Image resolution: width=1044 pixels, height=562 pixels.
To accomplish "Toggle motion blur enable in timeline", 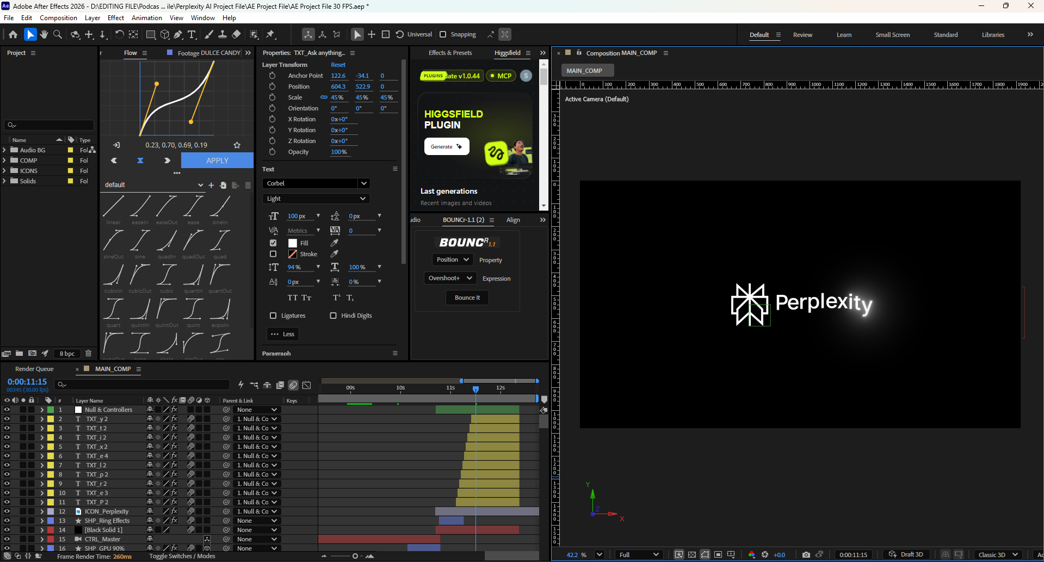I will (x=293, y=385).
